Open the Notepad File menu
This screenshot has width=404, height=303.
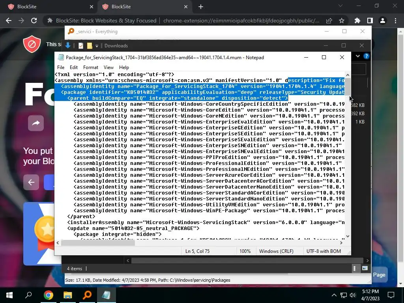60,67
